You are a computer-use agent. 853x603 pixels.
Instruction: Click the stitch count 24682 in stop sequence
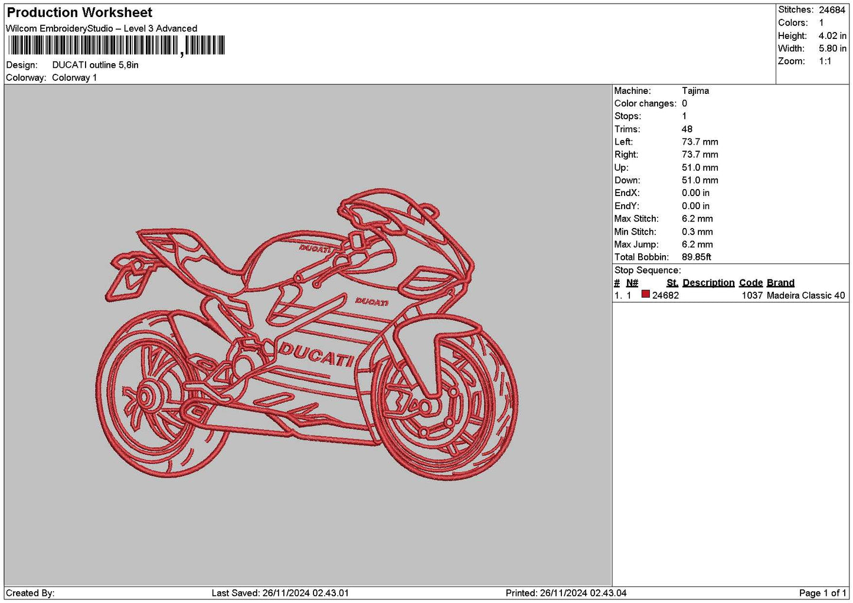[x=665, y=296]
